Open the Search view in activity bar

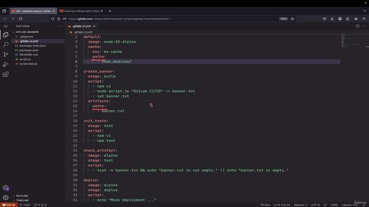tap(6, 45)
